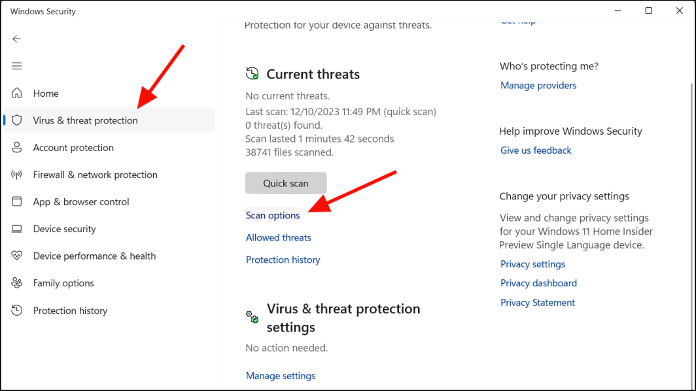Select Account protection in the sidebar
Screen dimensions: 696x391
pos(73,148)
